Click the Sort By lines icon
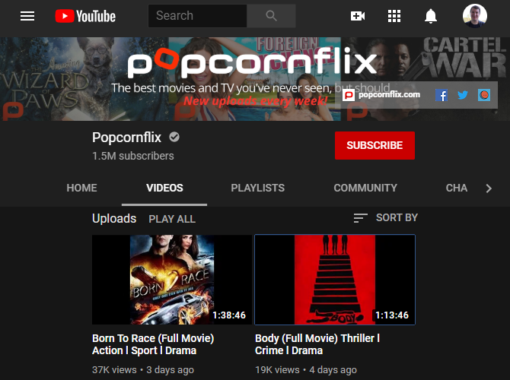This screenshot has width=510, height=380. point(360,218)
